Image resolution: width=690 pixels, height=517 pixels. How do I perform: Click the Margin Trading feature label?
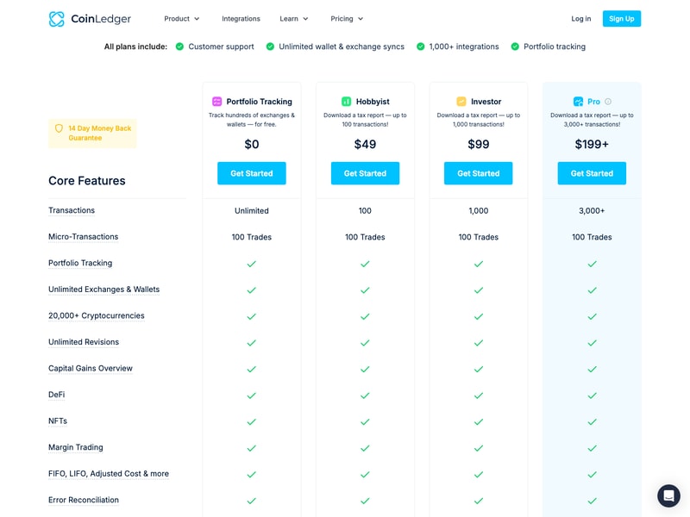pyautogui.click(x=76, y=447)
